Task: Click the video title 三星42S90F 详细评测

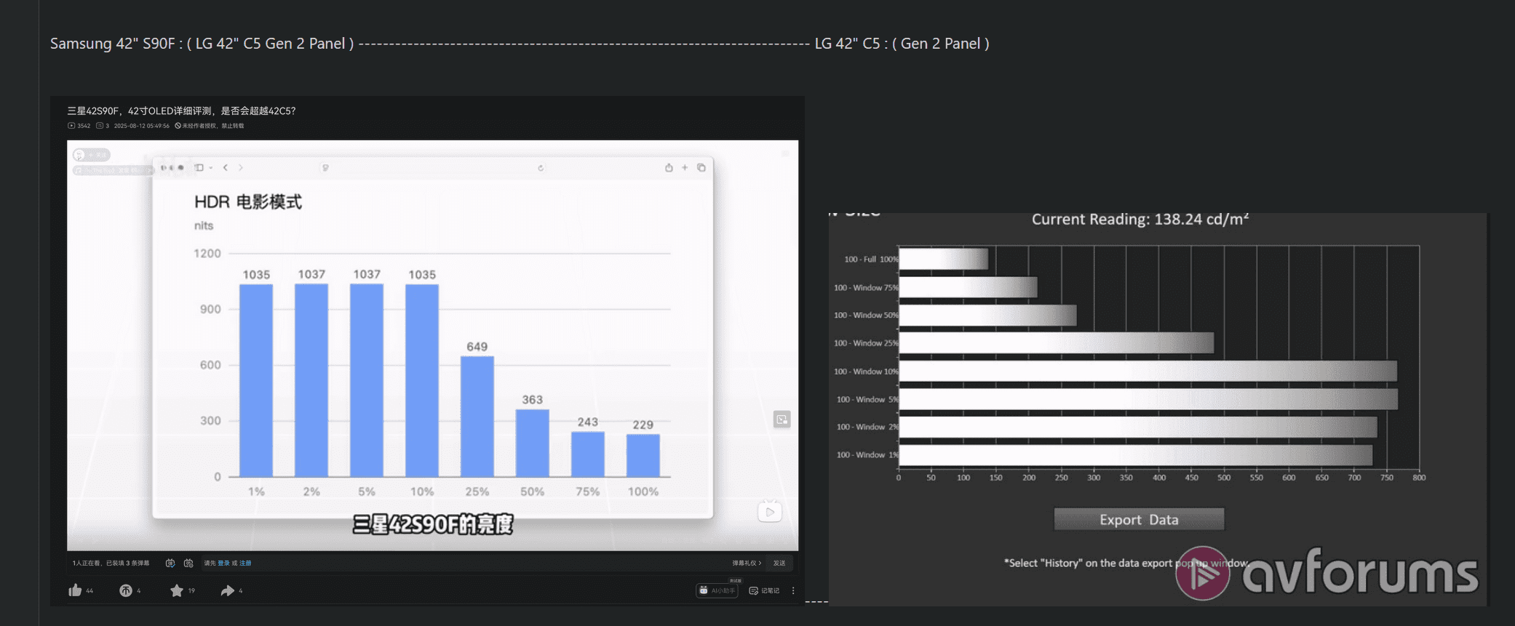Action: 181,111
